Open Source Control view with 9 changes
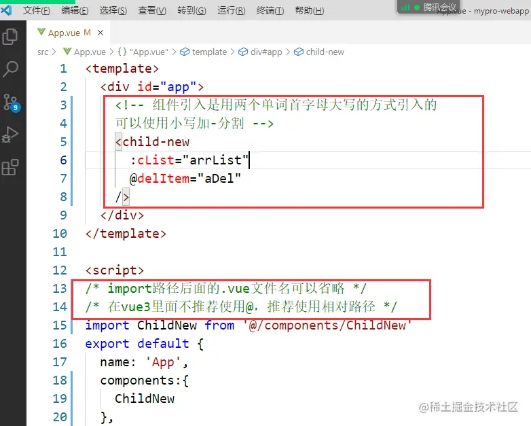This screenshot has width=531, height=426. coord(11,103)
